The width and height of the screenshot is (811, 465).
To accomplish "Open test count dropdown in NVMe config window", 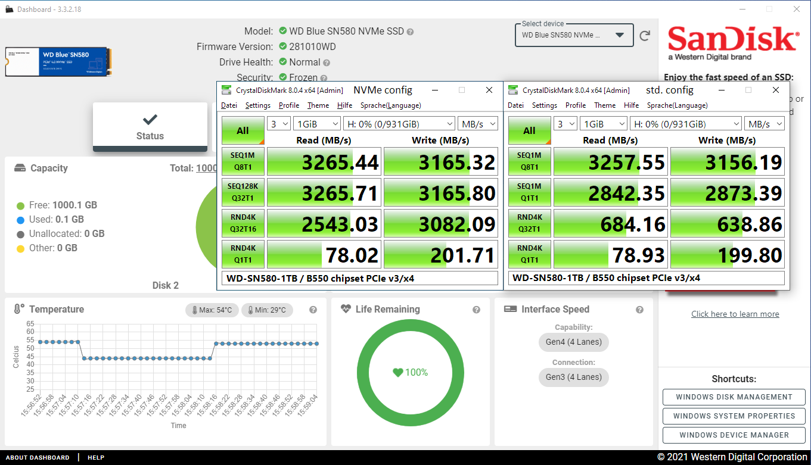I will click(278, 124).
